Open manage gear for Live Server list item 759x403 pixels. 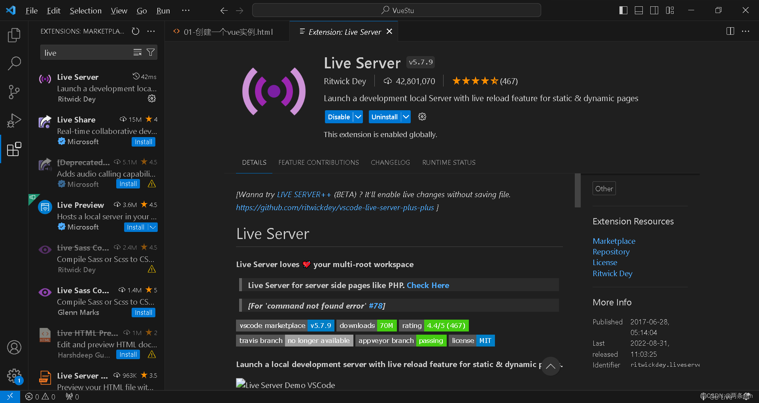click(x=152, y=98)
